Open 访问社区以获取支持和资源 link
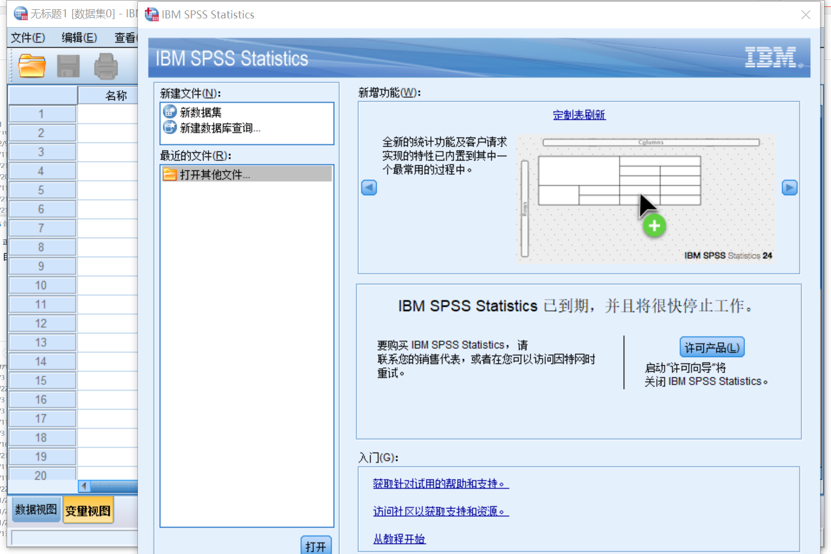Viewport: 831px width, 554px height. [x=441, y=511]
